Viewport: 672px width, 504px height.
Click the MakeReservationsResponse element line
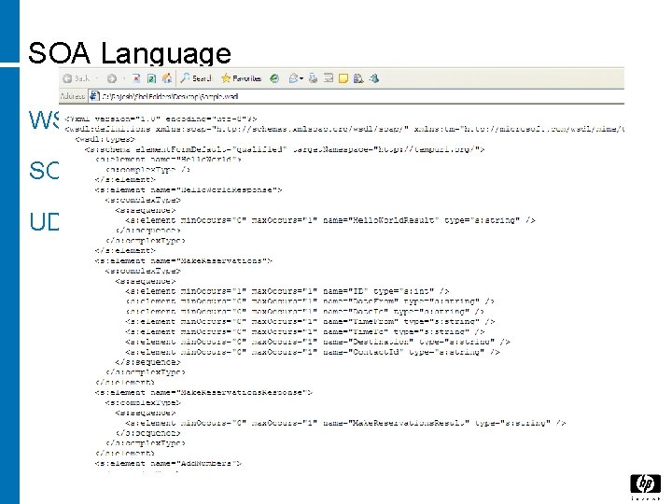203,392
